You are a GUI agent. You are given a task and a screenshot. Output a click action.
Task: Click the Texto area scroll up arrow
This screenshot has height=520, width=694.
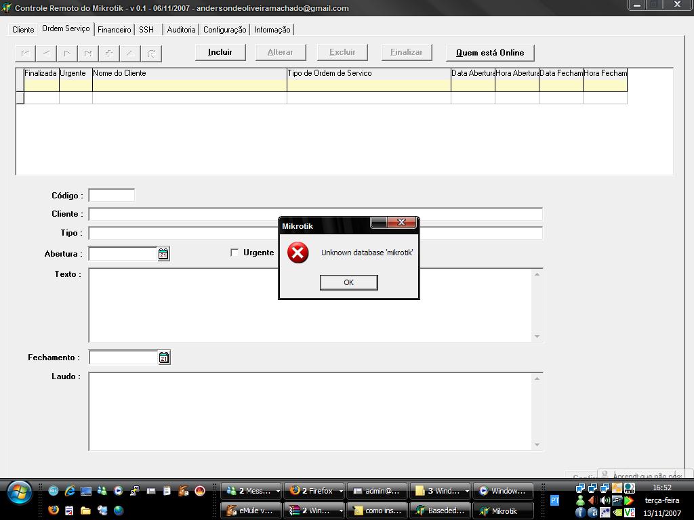(537, 275)
